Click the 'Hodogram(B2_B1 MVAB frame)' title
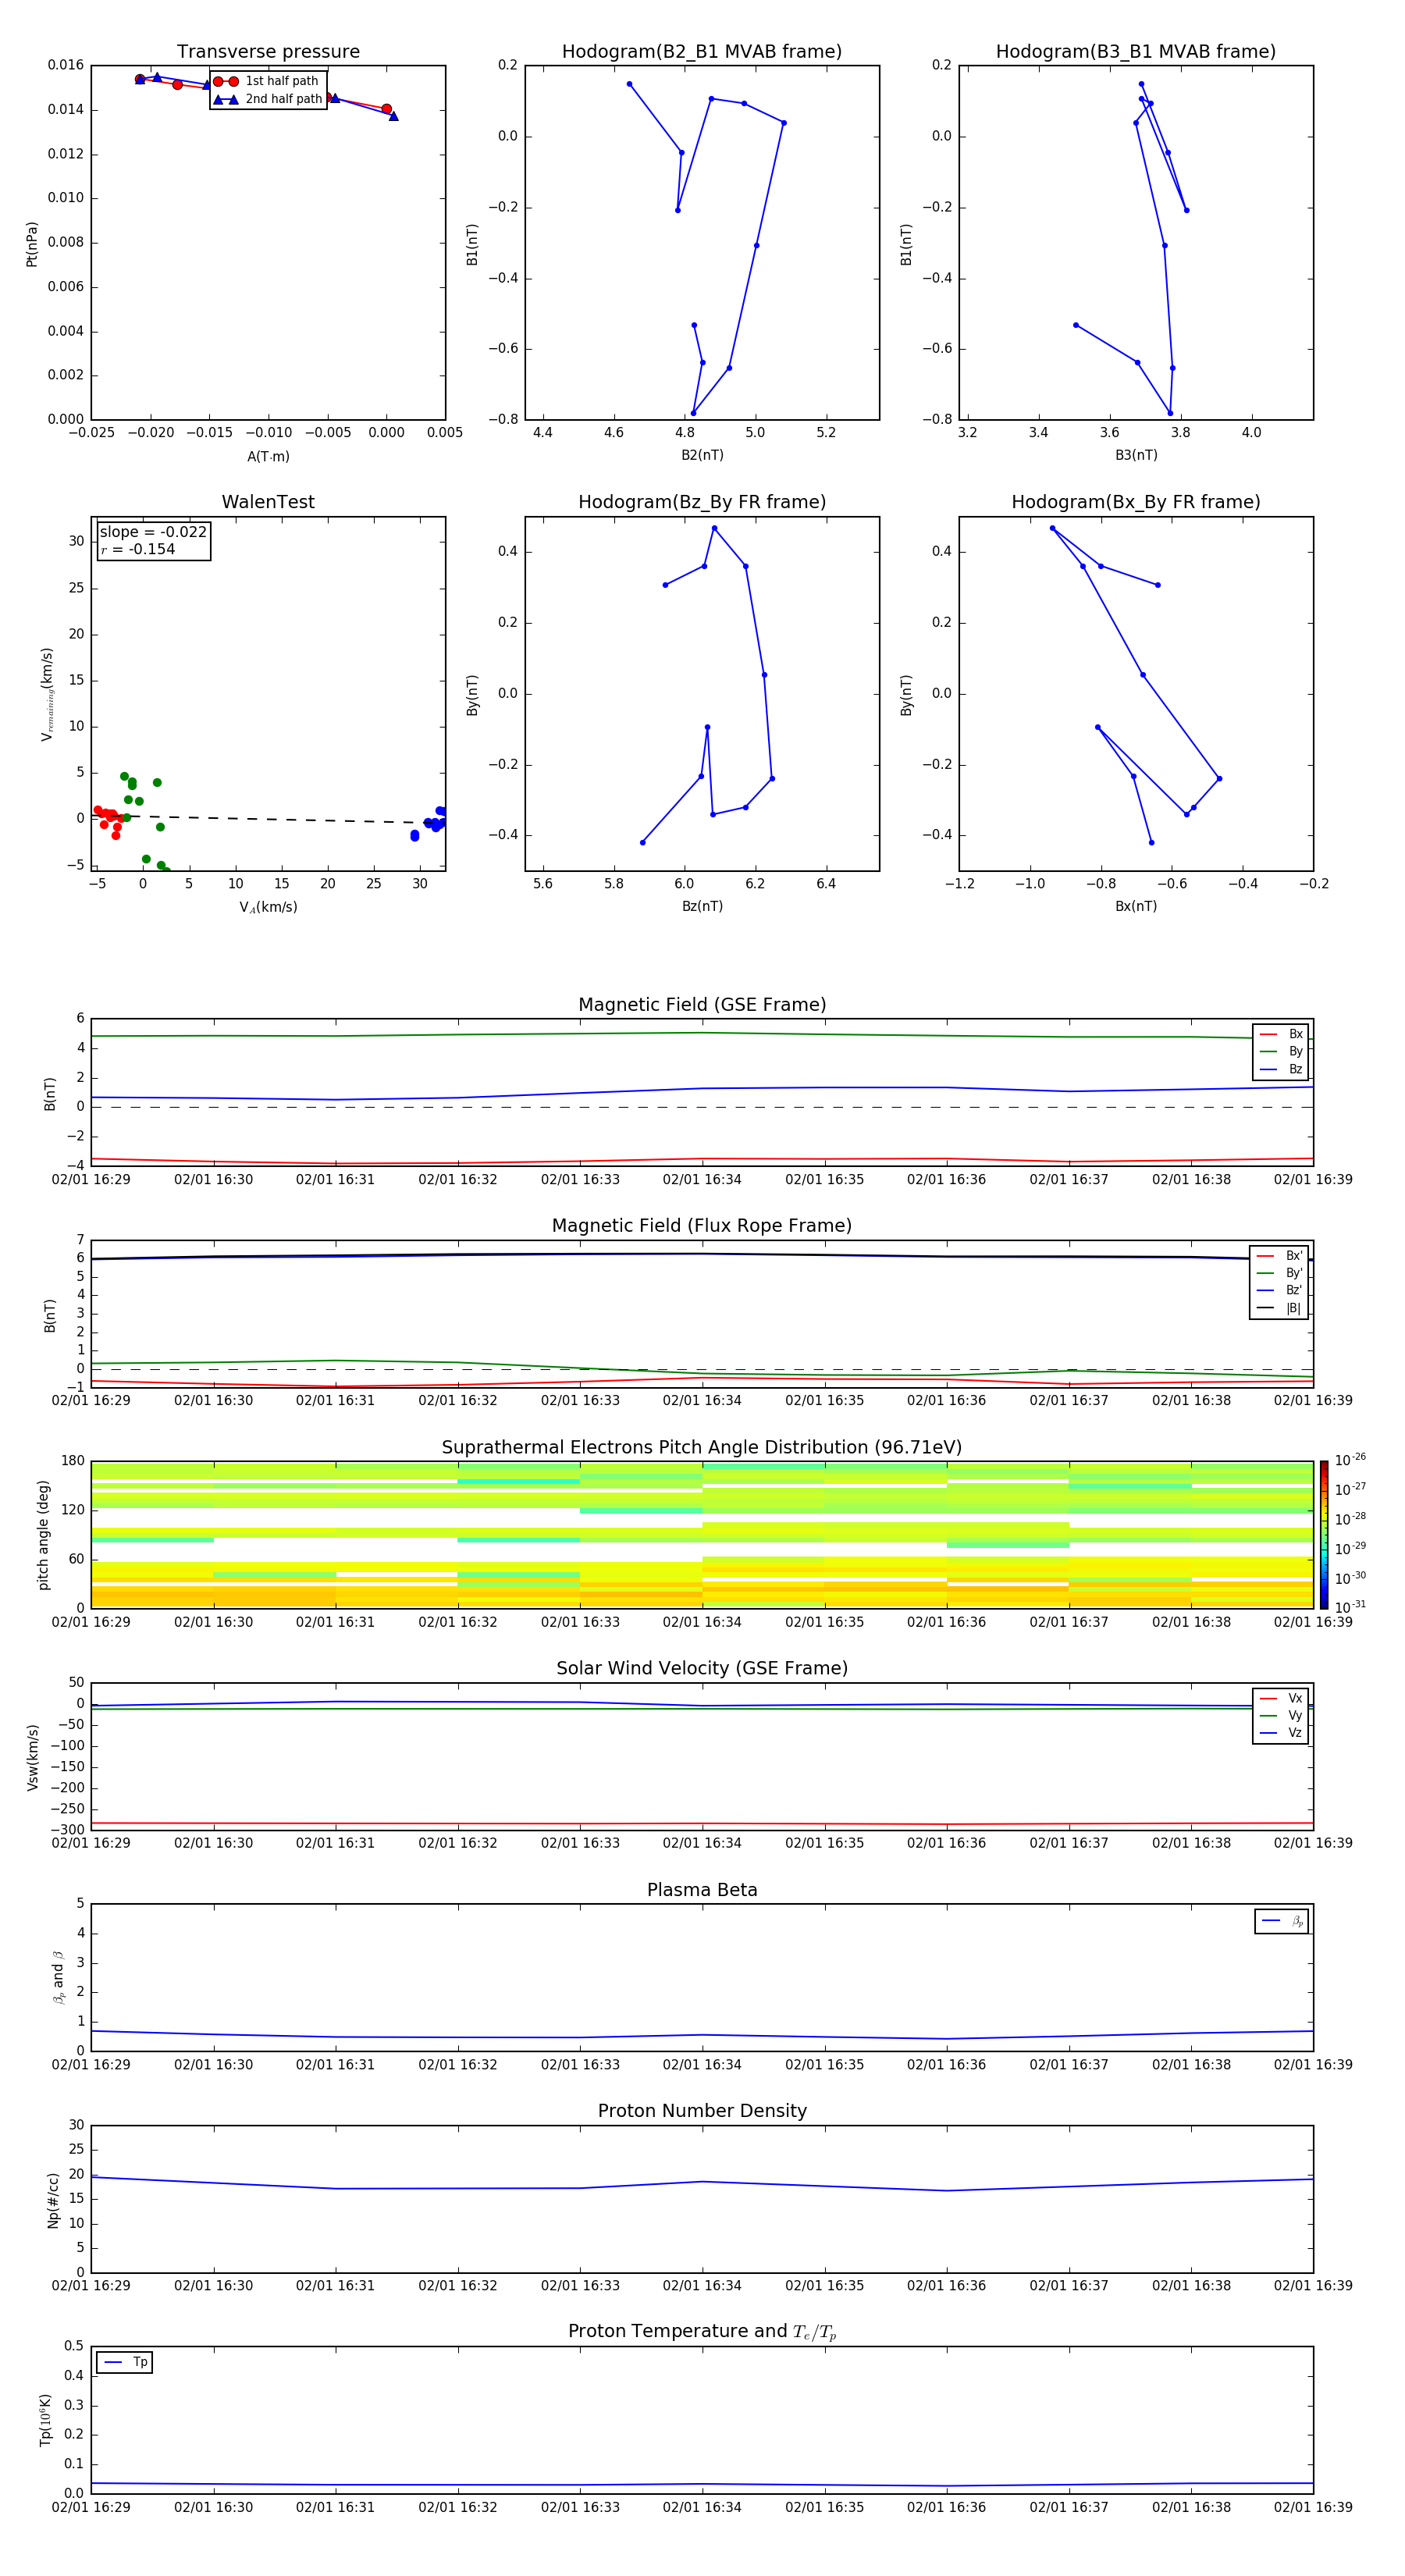The height and width of the screenshot is (2576, 1405). click(702, 52)
